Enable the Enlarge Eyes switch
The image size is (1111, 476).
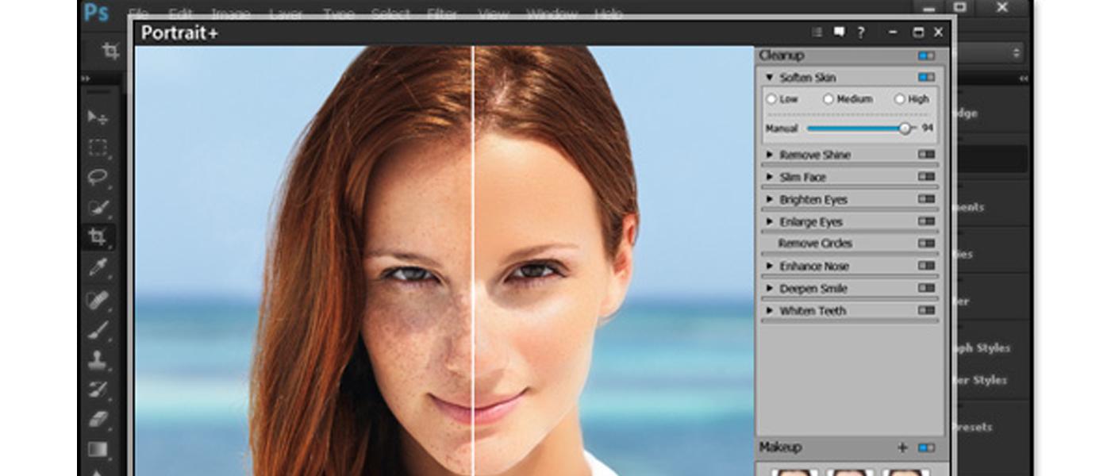tap(926, 221)
